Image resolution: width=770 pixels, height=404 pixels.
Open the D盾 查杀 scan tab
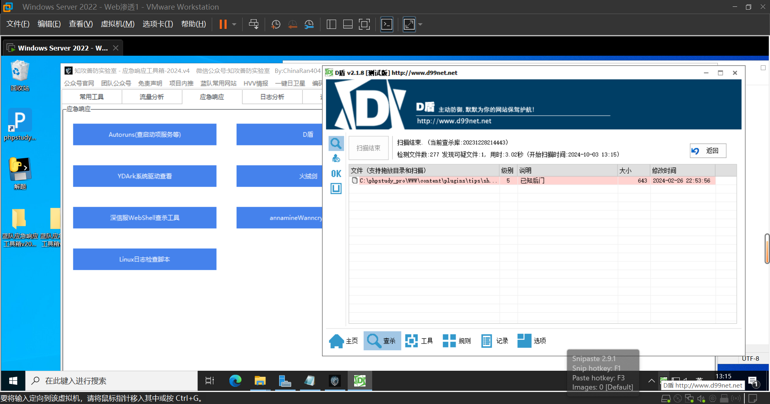pos(382,341)
